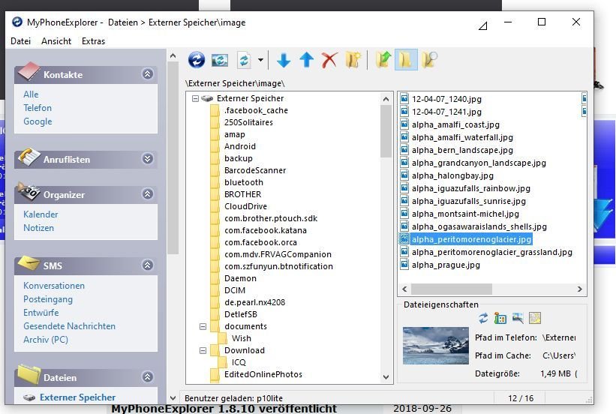Click the blue upload arrow icon
616x414 pixels.
tap(306, 60)
